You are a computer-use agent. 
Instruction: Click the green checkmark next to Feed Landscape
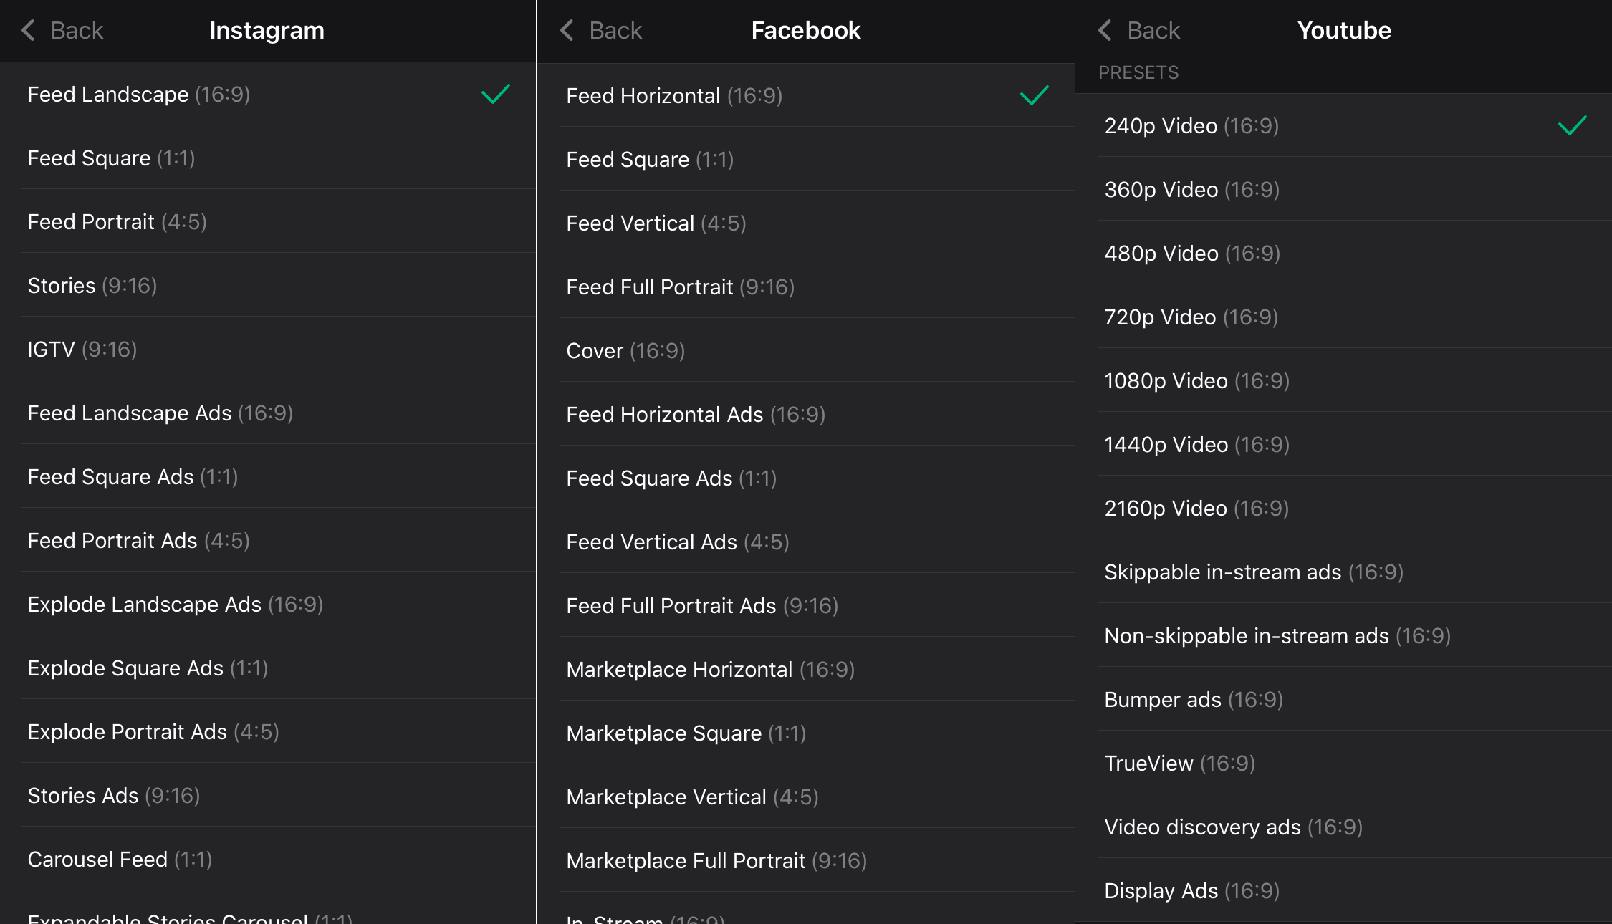click(x=496, y=94)
